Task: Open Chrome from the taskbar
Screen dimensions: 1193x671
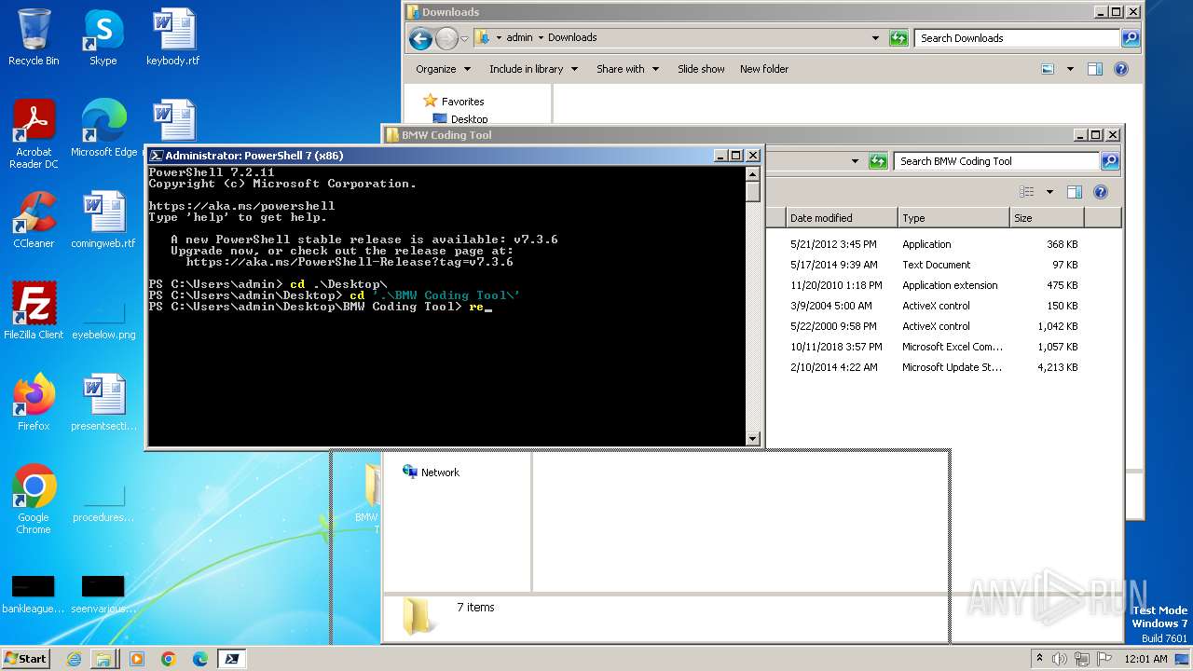Action: tap(169, 659)
